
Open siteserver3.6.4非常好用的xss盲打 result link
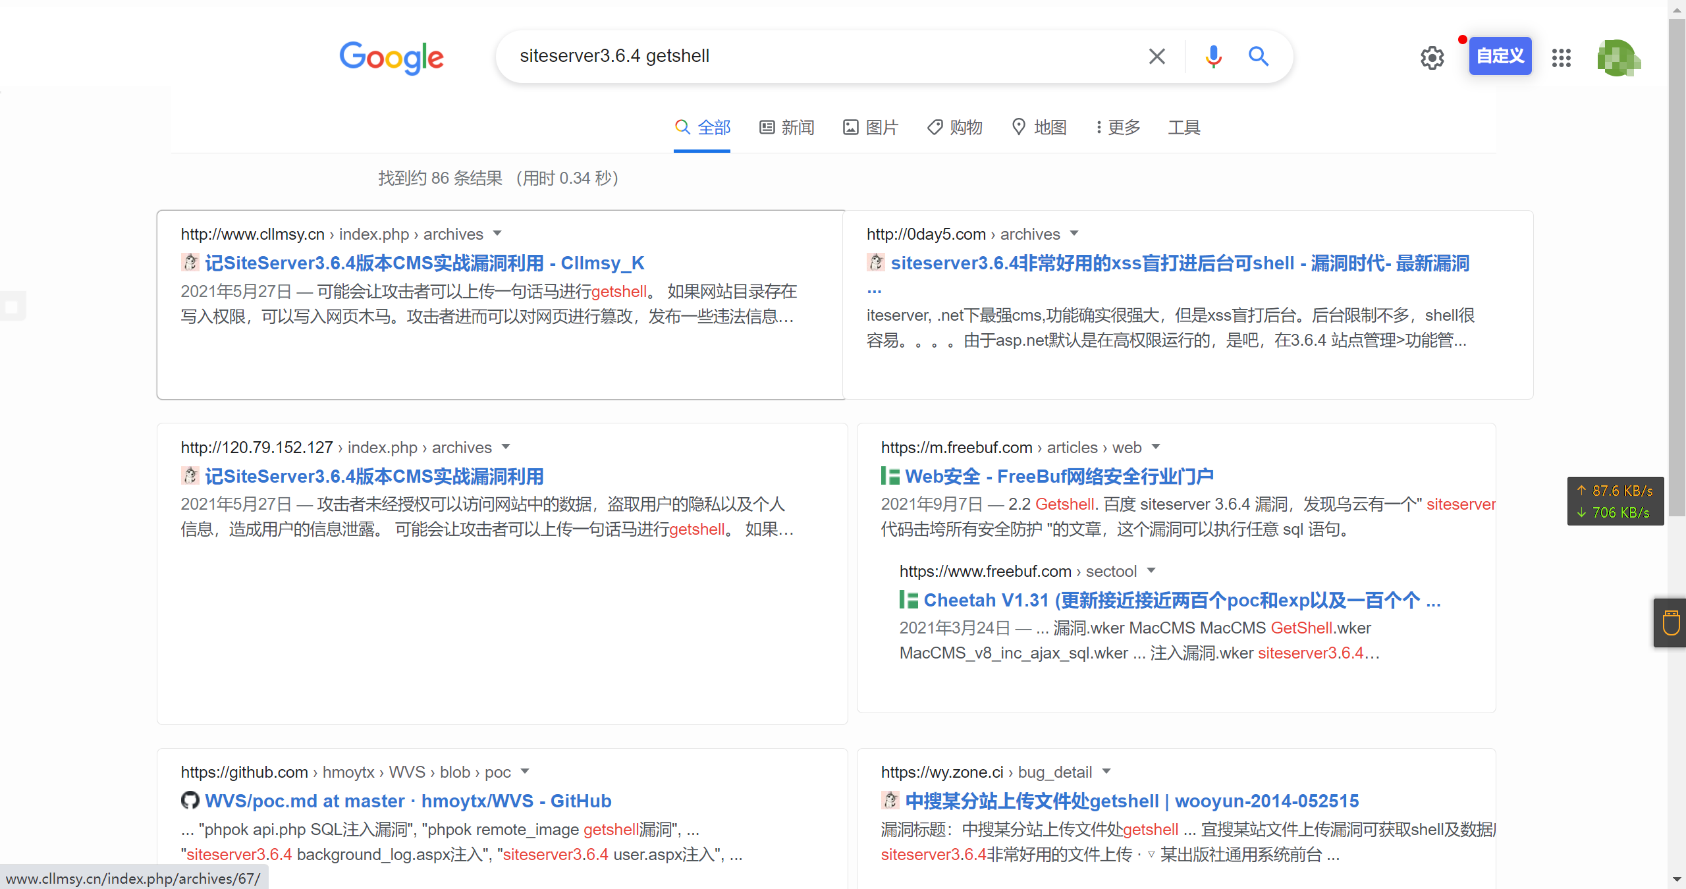point(1180,263)
